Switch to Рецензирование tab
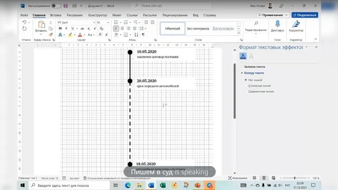The width and height of the screenshot is (338, 190). (x=175, y=15)
